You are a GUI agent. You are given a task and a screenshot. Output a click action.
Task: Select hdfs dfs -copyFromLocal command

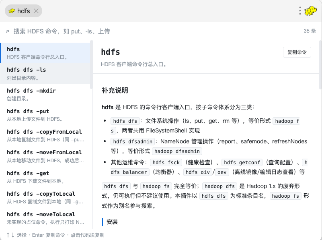click(45, 136)
